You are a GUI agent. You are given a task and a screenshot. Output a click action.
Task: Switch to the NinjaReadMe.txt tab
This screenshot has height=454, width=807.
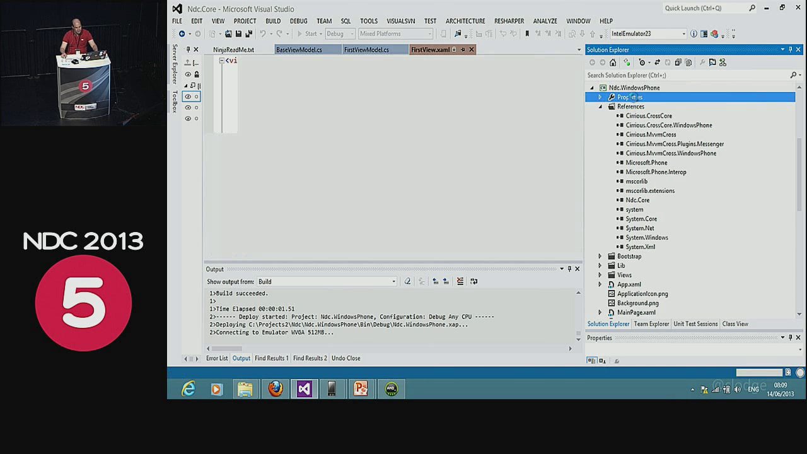[233, 49]
